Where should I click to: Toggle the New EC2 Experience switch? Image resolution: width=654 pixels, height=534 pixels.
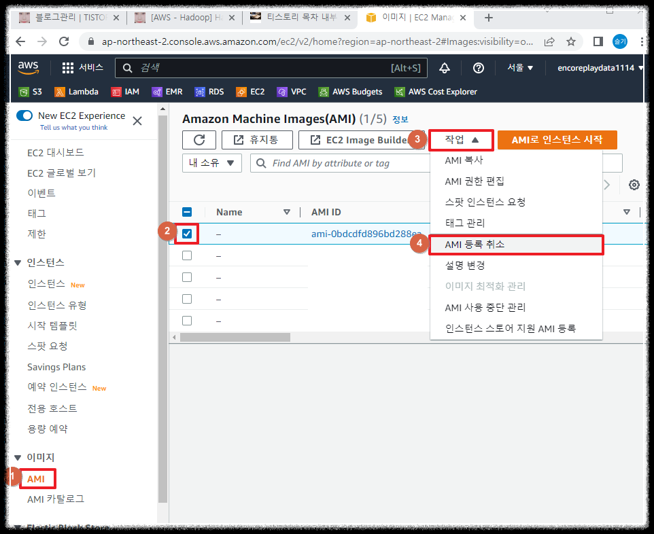pyautogui.click(x=24, y=115)
